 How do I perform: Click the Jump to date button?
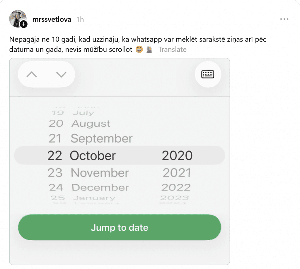pos(120,227)
